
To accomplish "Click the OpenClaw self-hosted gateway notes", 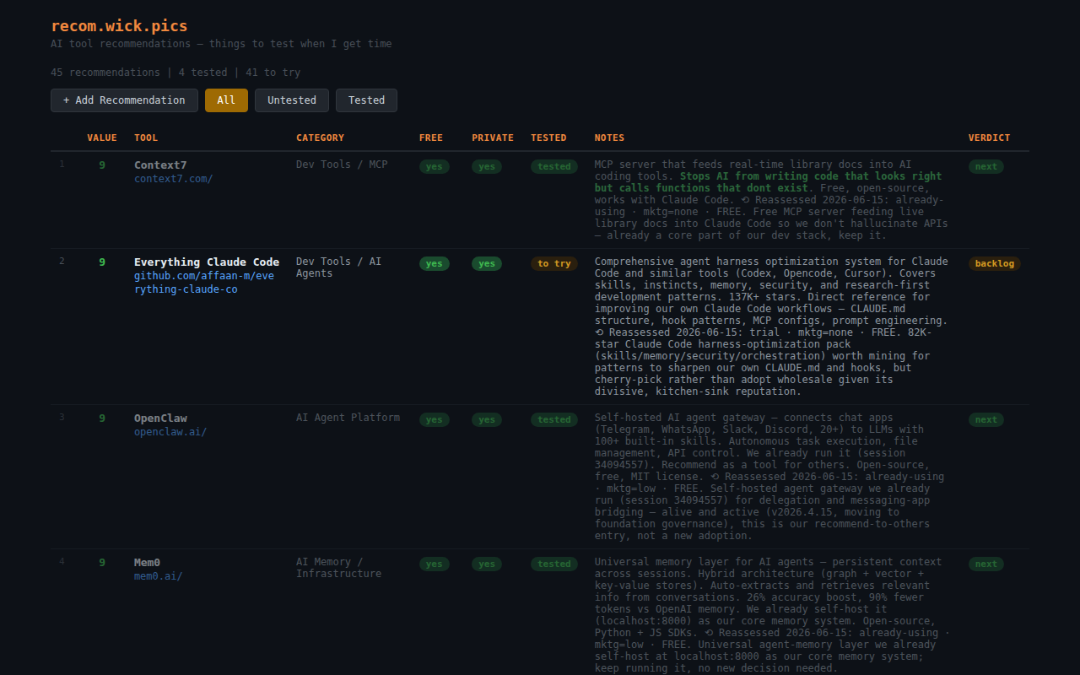I will coord(769,477).
